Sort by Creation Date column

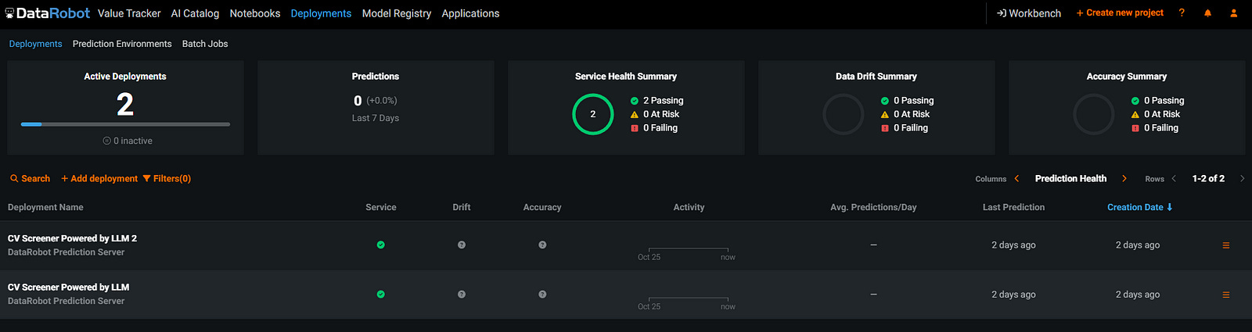[x=1140, y=207]
